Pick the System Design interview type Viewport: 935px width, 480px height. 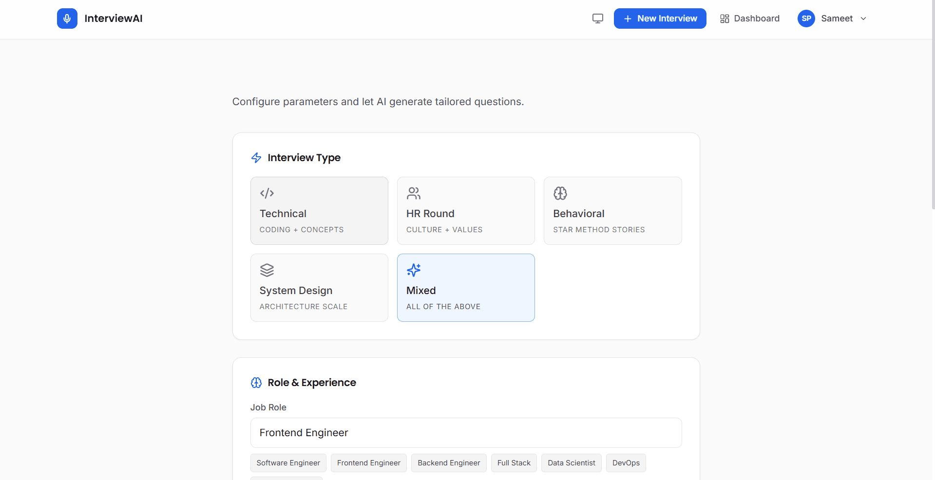[x=319, y=288]
